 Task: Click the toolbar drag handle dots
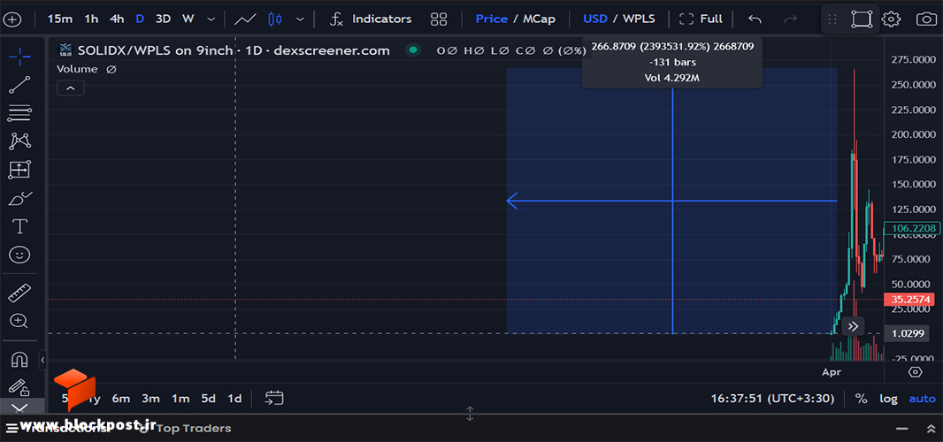coord(832,19)
